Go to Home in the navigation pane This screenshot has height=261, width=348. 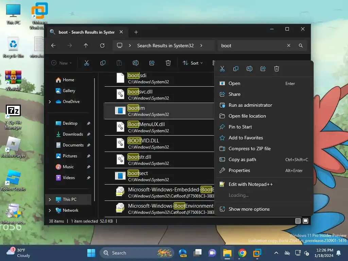click(68, 80)
